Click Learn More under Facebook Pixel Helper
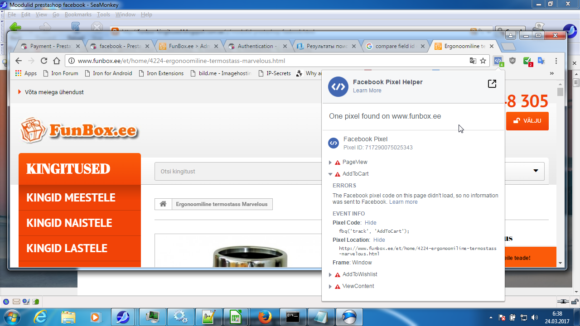This screenshot has height=326, width=580. pos(367,91)
